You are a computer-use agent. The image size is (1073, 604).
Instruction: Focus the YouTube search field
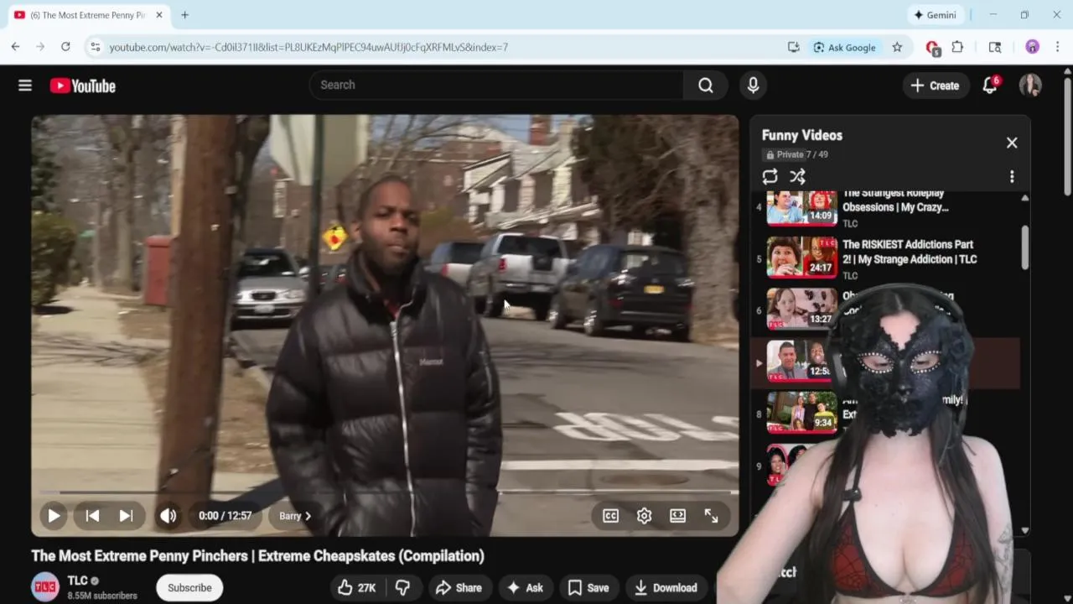pyautogui.click(x=496, y=85)
